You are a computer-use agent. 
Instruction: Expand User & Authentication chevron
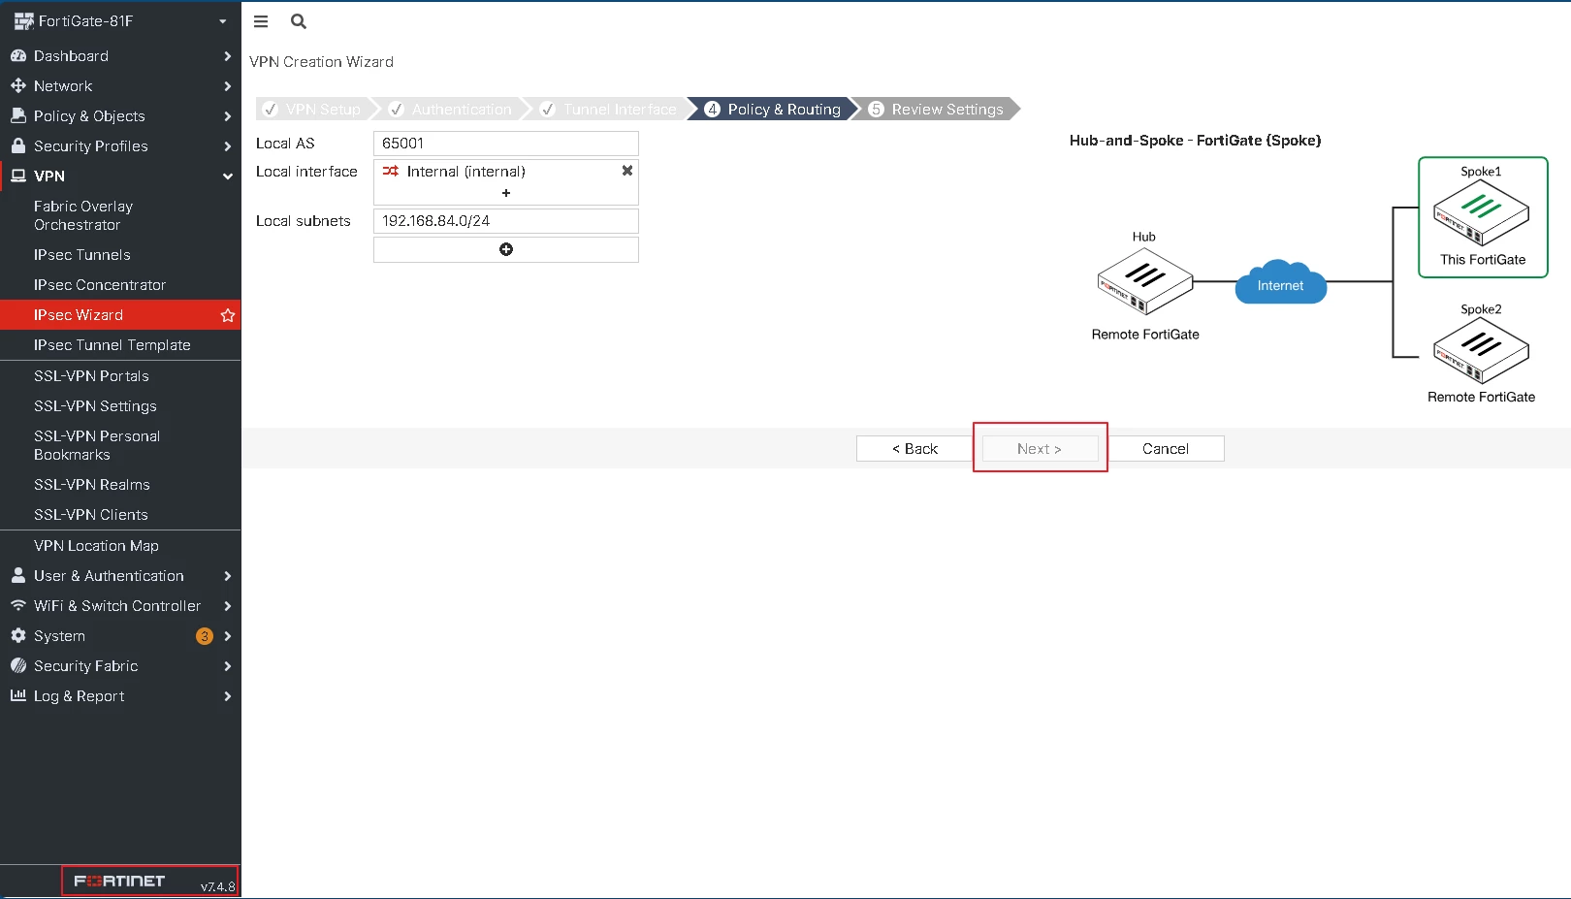click(x=228, y=576)
